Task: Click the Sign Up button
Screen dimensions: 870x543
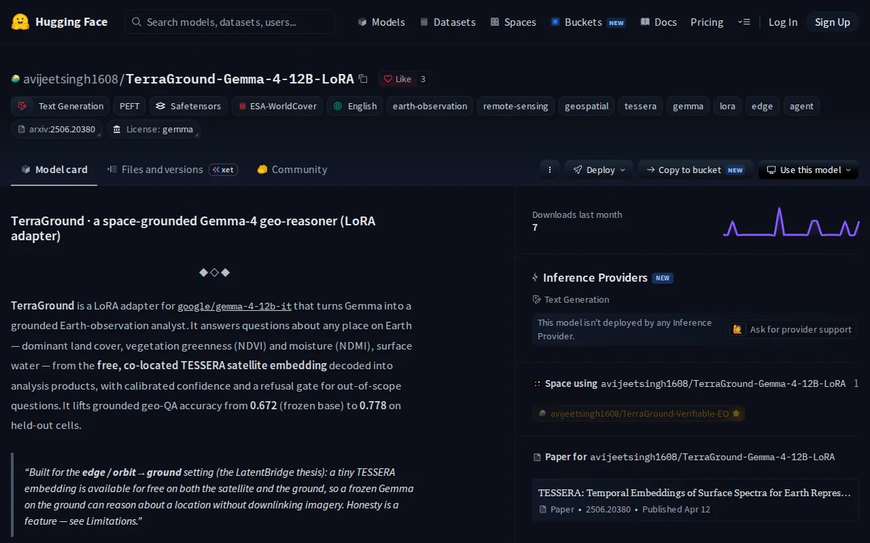Action: tap(833, 22)
